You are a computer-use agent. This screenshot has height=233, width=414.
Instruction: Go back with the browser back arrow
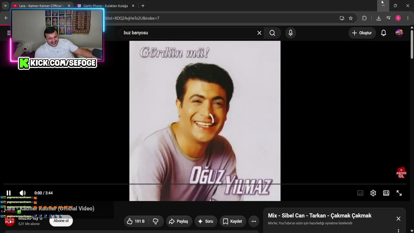6,18
